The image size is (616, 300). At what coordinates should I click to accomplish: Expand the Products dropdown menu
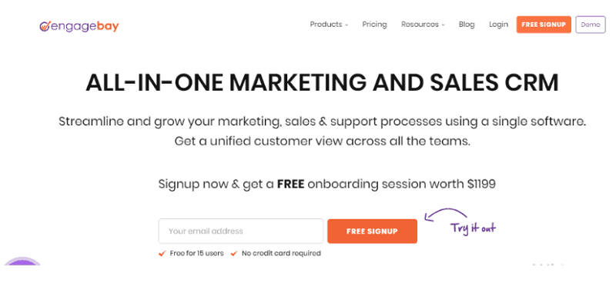pos(329,25)
